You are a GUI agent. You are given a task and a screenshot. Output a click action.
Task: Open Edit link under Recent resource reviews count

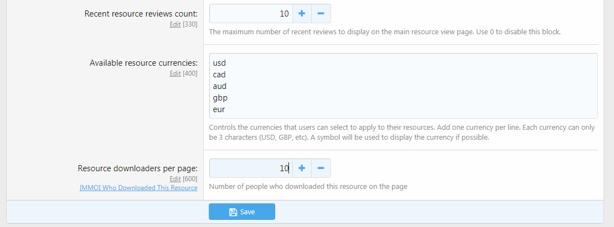pyautogui.click(x=175, y=24)
